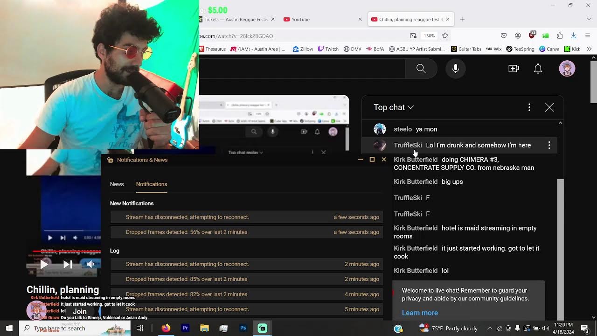Open the Wix bookmark

494,49
